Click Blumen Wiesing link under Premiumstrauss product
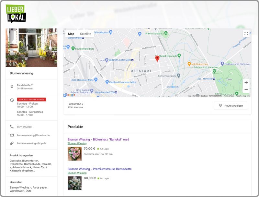Viewport: 259px width, 197px height. [77, 173]
